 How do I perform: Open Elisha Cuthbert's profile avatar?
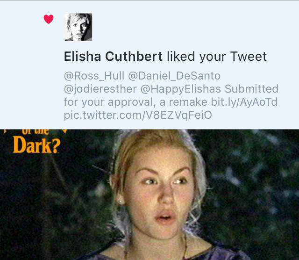pyautogui.click(x=78, y=27)
